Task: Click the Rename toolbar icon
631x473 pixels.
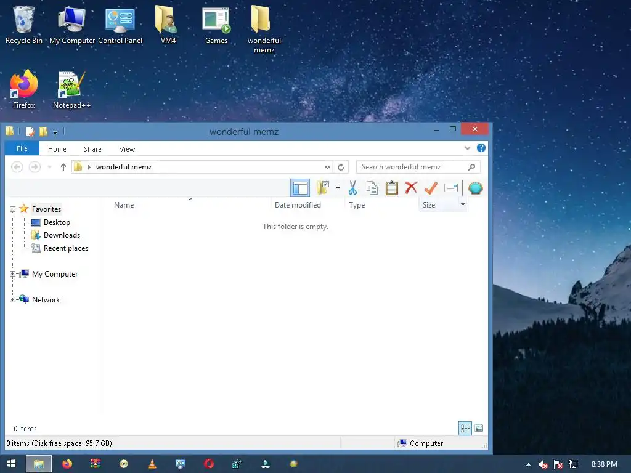Action: 450,188
